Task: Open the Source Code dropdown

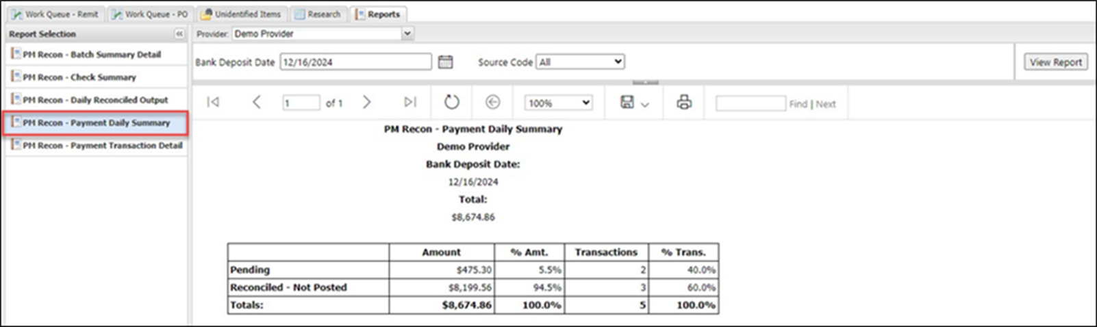Action: [579, 62]
